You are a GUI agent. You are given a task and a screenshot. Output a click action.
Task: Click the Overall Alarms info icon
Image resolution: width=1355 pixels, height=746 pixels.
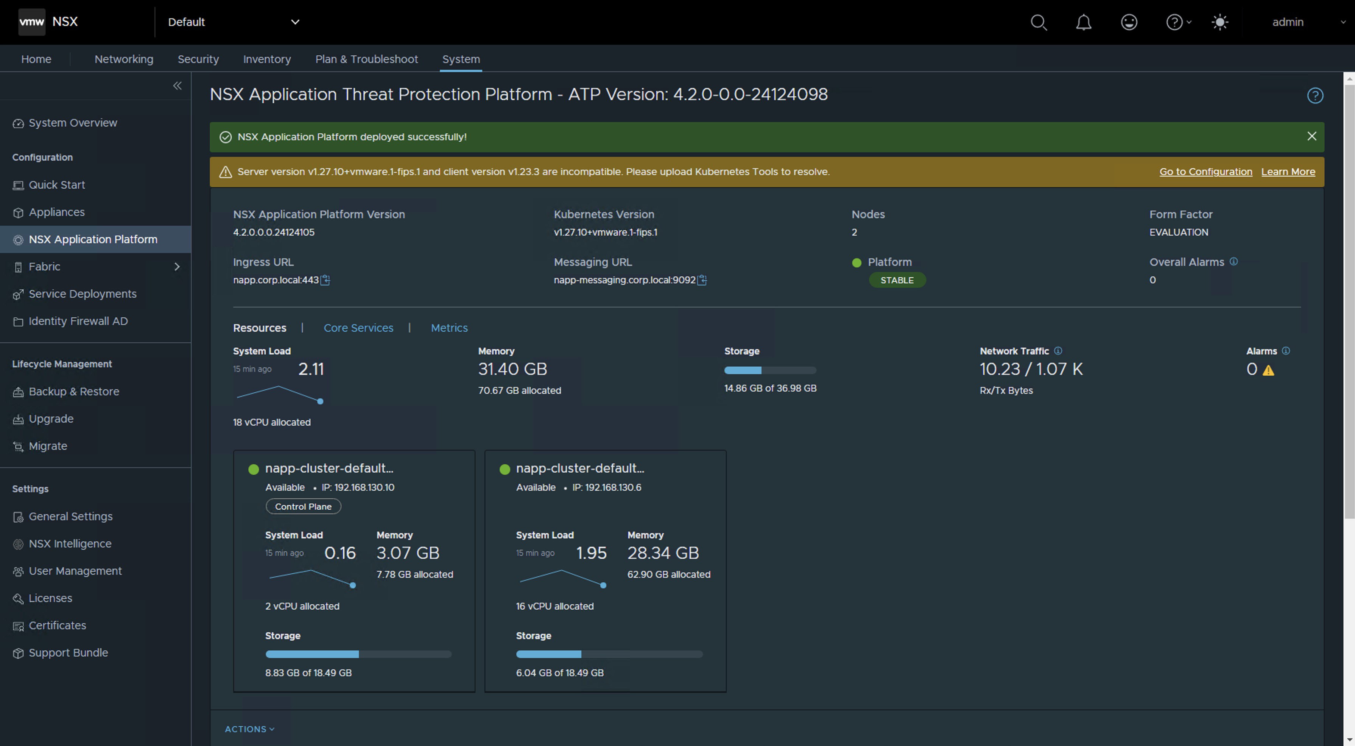[x=1234, y=261]
